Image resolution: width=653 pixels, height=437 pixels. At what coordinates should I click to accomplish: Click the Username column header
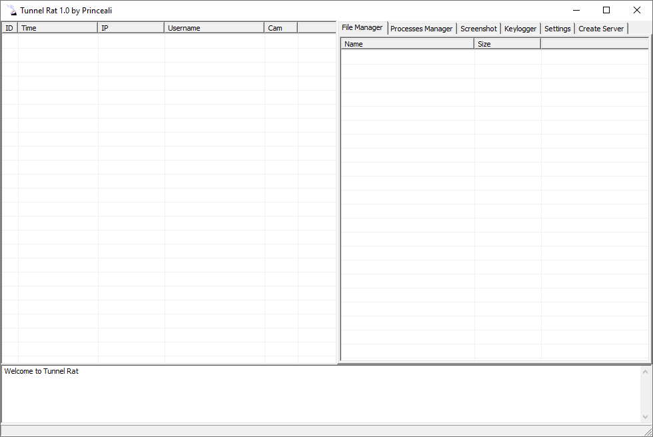pos(214,28)
